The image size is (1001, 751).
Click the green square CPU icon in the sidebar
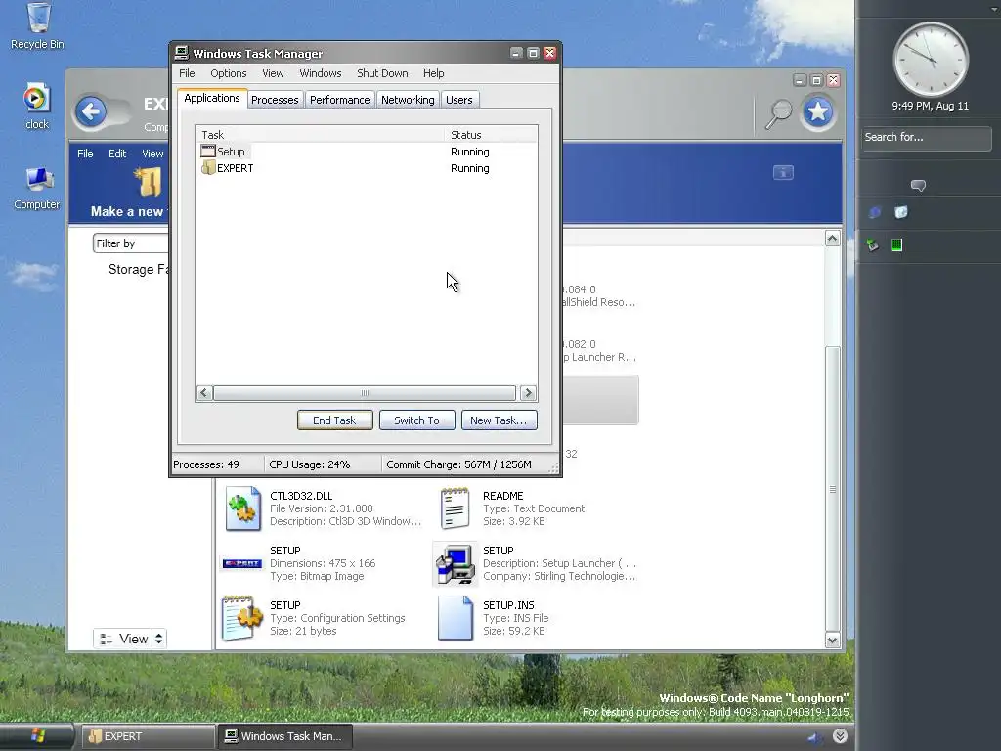click(896, 244)
